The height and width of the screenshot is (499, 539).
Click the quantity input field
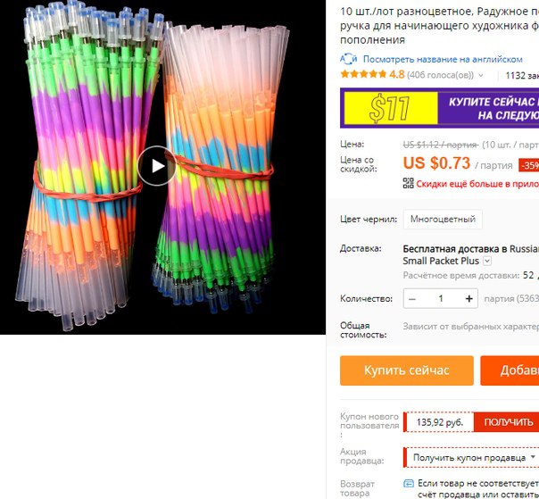pos(440,298)
